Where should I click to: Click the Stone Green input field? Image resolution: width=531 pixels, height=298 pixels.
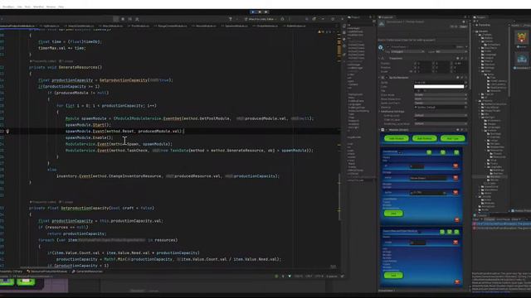[428, 178]
